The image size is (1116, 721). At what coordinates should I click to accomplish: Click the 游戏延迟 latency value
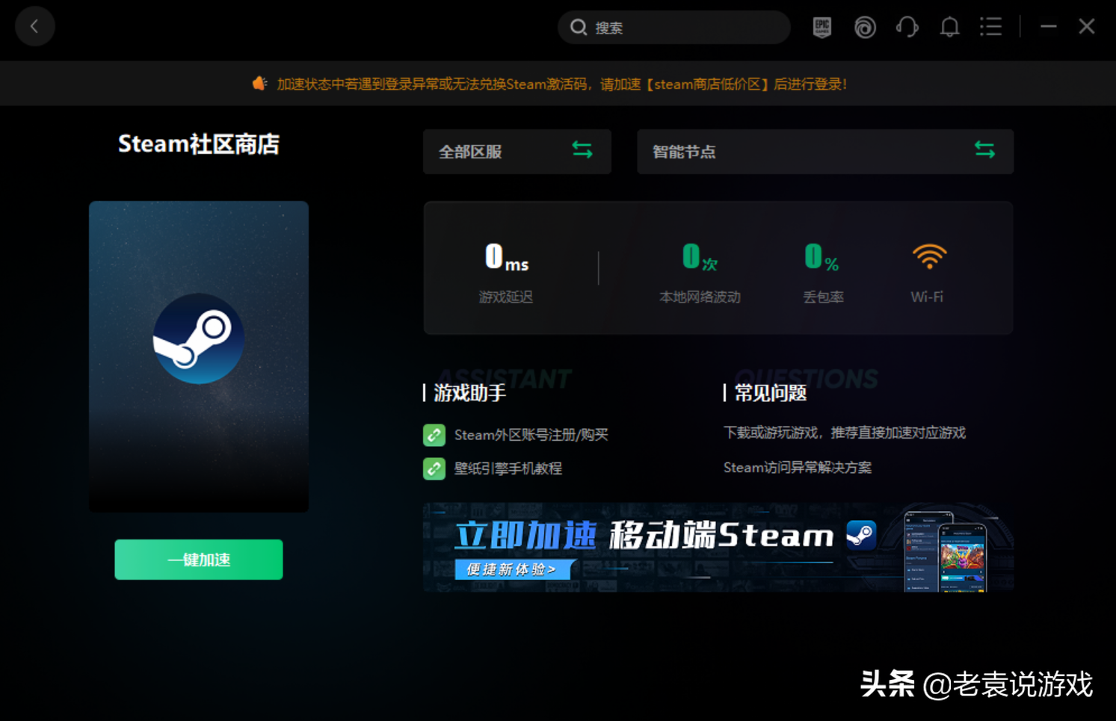point(506,258)
